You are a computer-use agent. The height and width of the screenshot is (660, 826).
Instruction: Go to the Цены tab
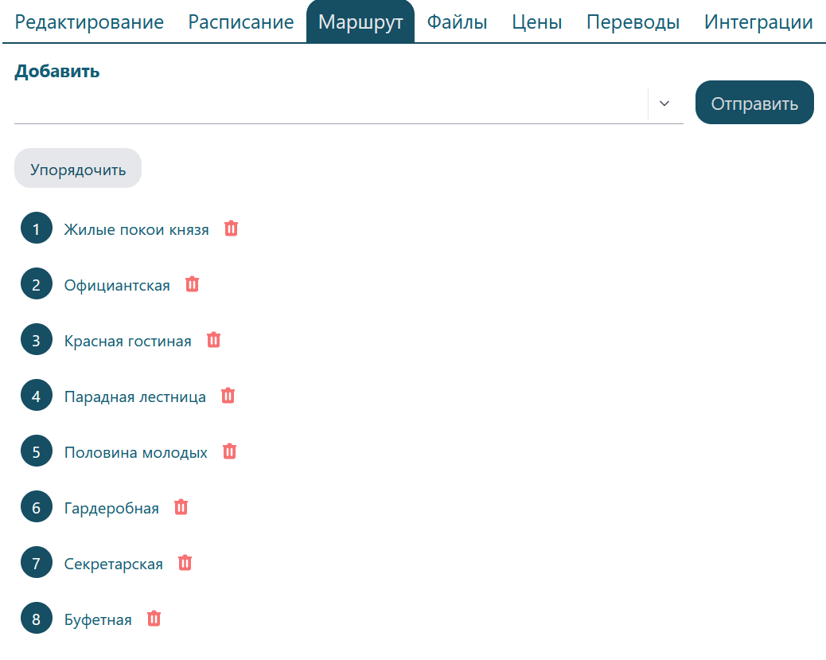[x=536, y=22]
